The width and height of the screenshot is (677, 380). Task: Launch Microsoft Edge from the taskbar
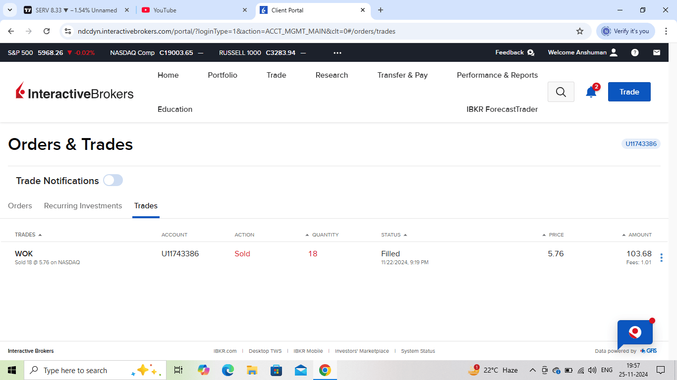click(x=227, y=370)
